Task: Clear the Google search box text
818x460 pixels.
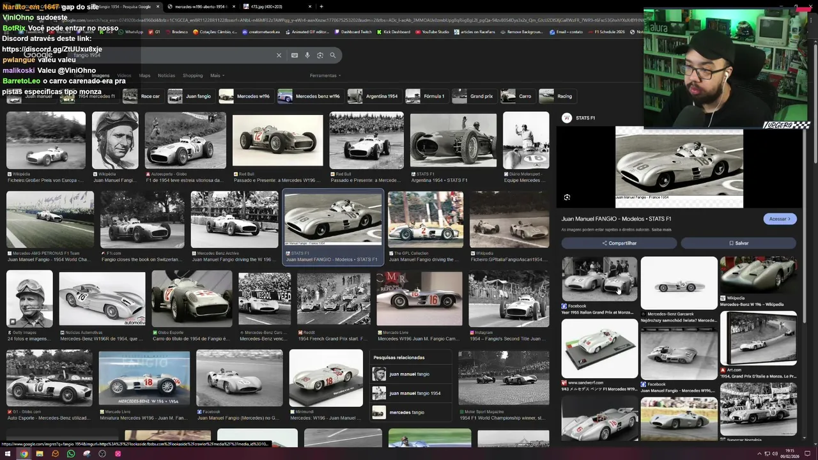Action: click(x=279, y=56)
